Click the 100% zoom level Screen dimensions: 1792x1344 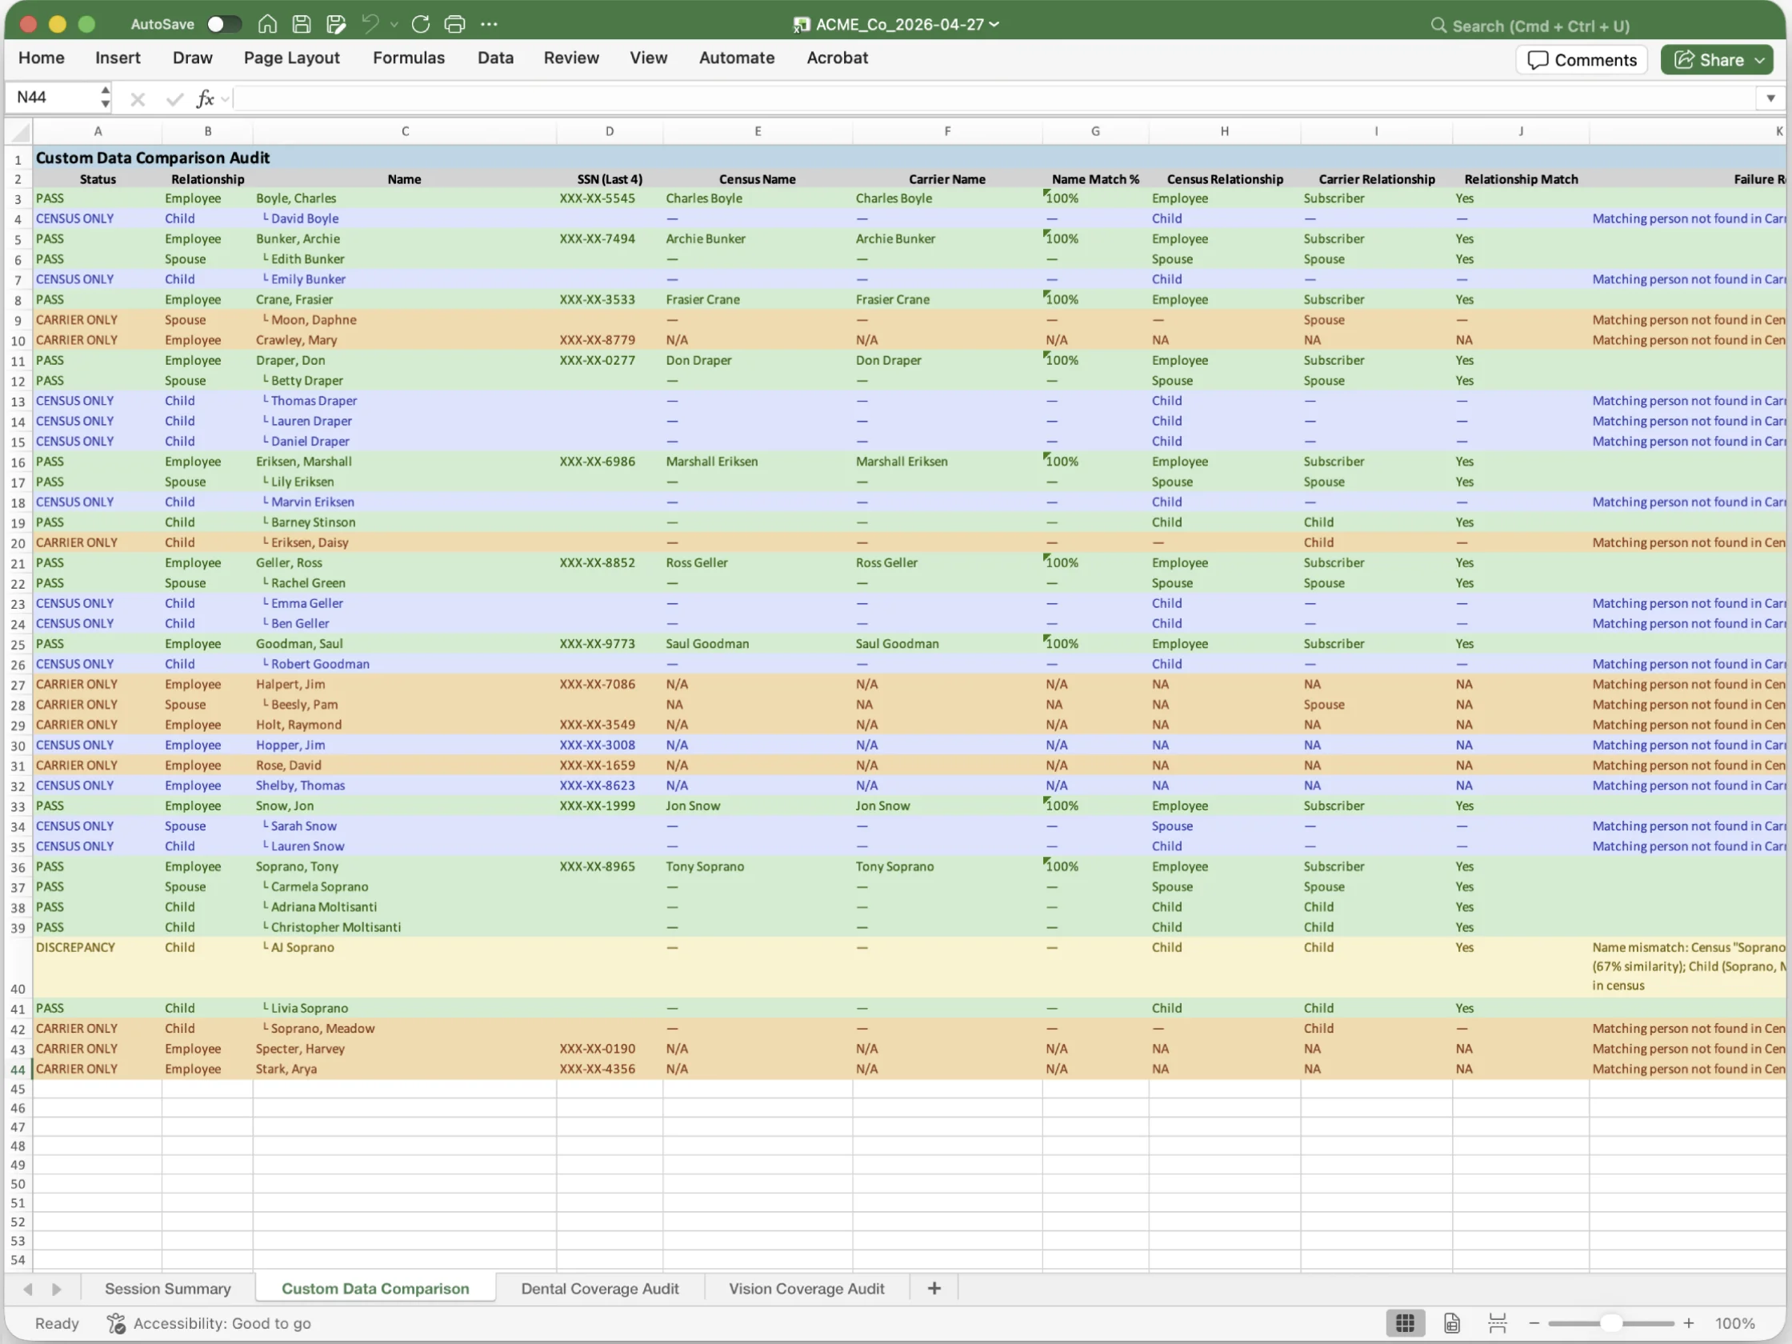pyautogui.click(x=1734, y=1323)
